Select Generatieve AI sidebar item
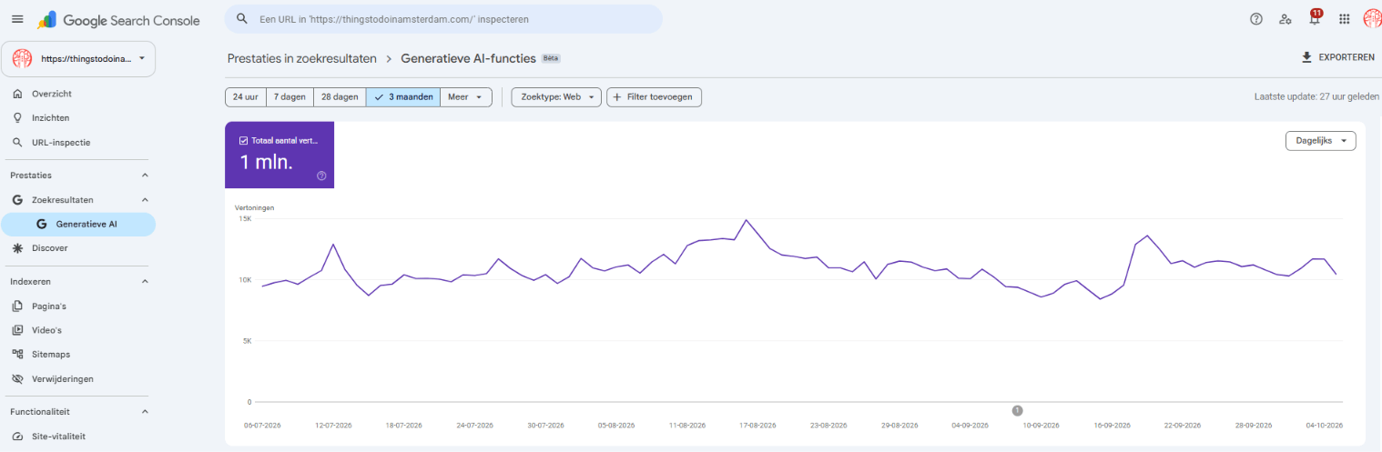 (78, 224)
